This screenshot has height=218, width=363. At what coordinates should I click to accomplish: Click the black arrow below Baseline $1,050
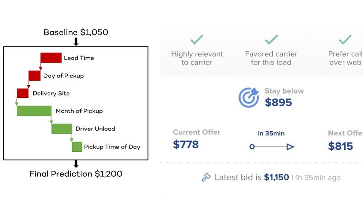(x=76, y=42)
